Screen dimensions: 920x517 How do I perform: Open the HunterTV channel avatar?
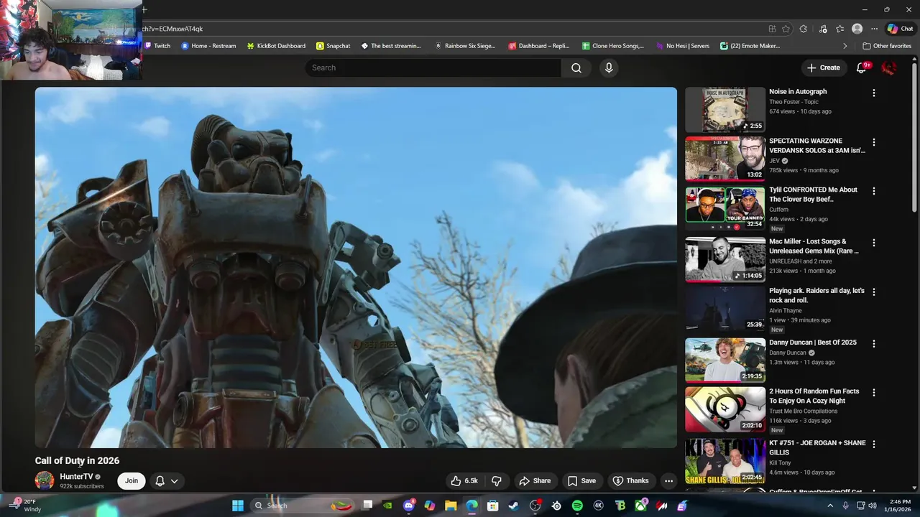45,481
